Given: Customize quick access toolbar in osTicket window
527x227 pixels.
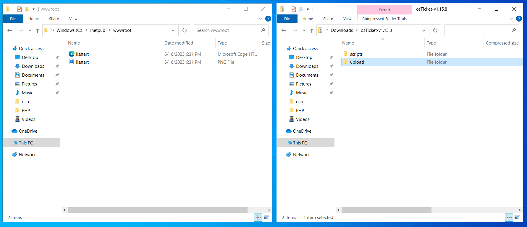Looking at the screenshot, I should 308,9.
